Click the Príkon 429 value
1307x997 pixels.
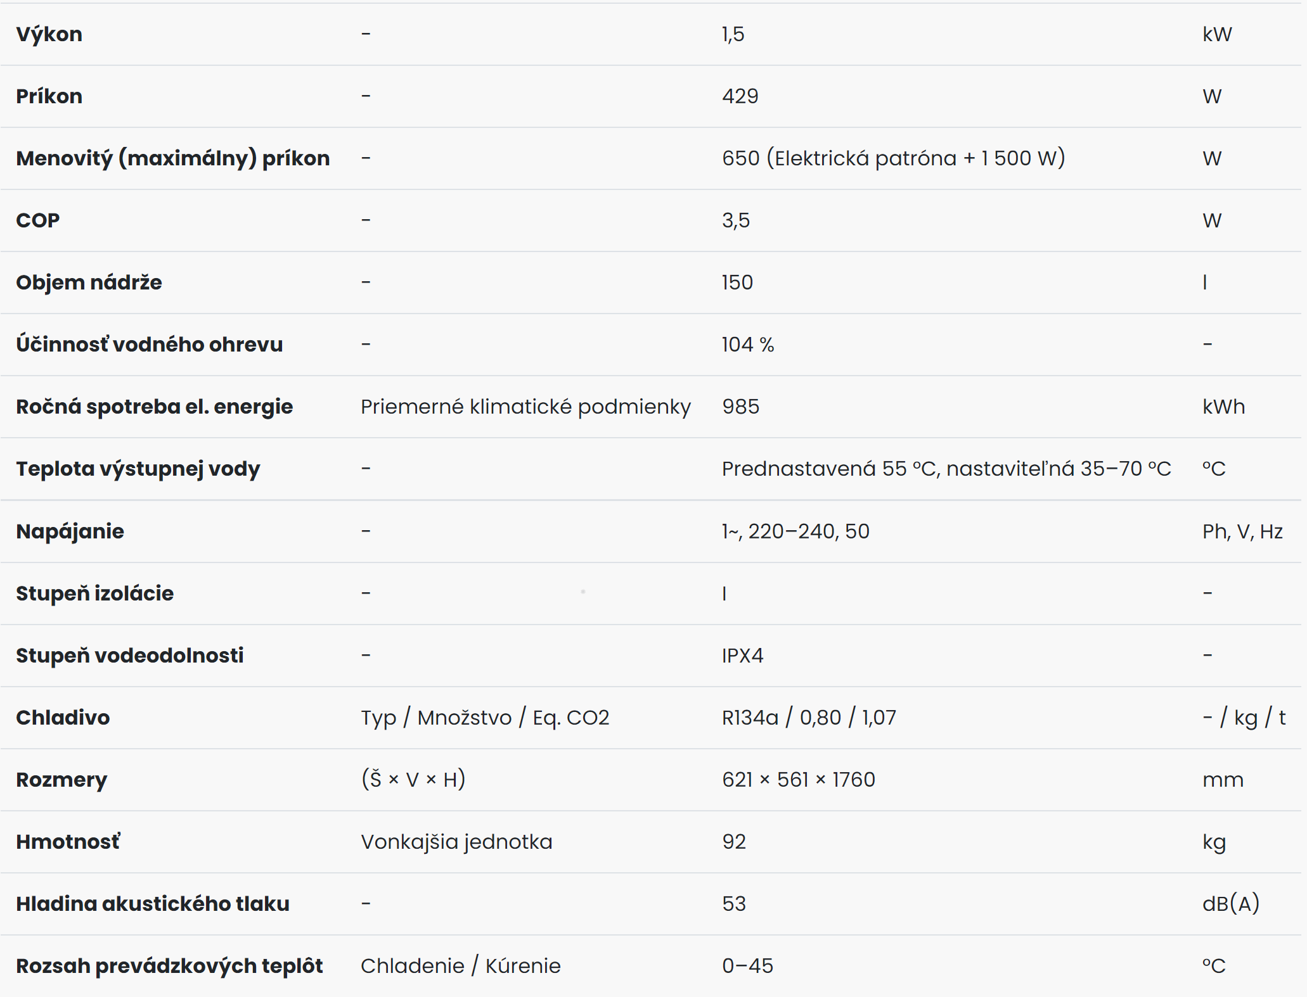740,96
